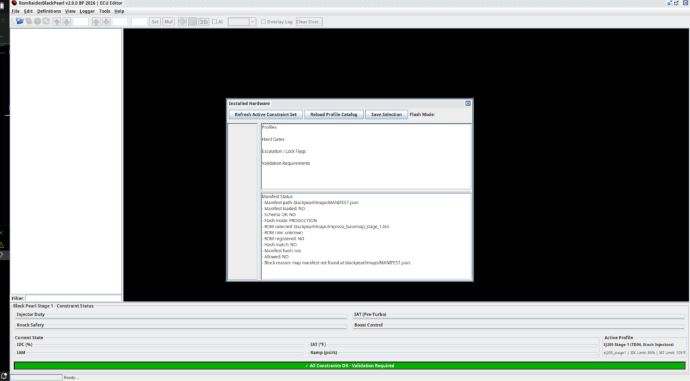Open the Tools menu
The height and width of the screenshot is (381, 690).
104,11
